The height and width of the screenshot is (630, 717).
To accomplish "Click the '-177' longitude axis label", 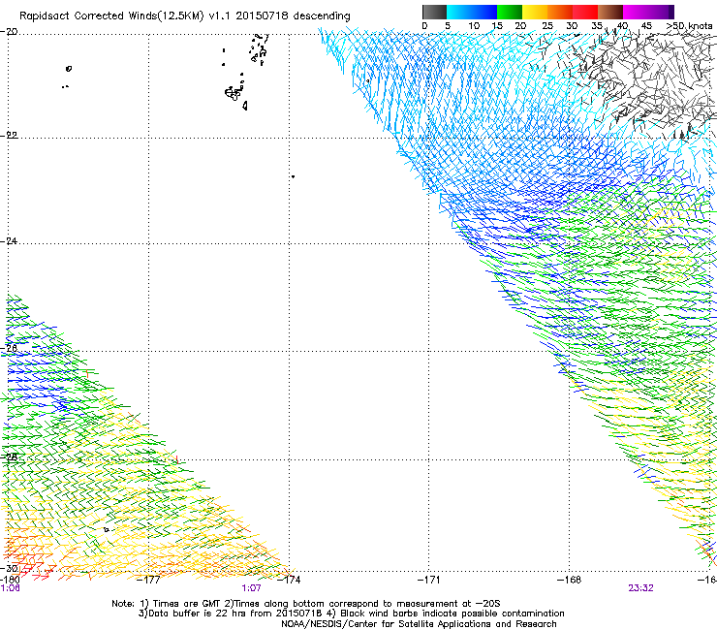I will [x=148, y=580].
